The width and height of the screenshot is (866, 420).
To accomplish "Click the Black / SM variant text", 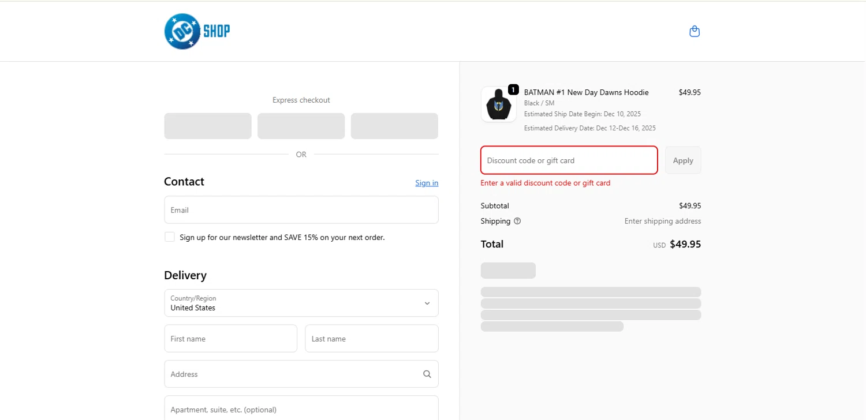I will [x=539, y=103].
